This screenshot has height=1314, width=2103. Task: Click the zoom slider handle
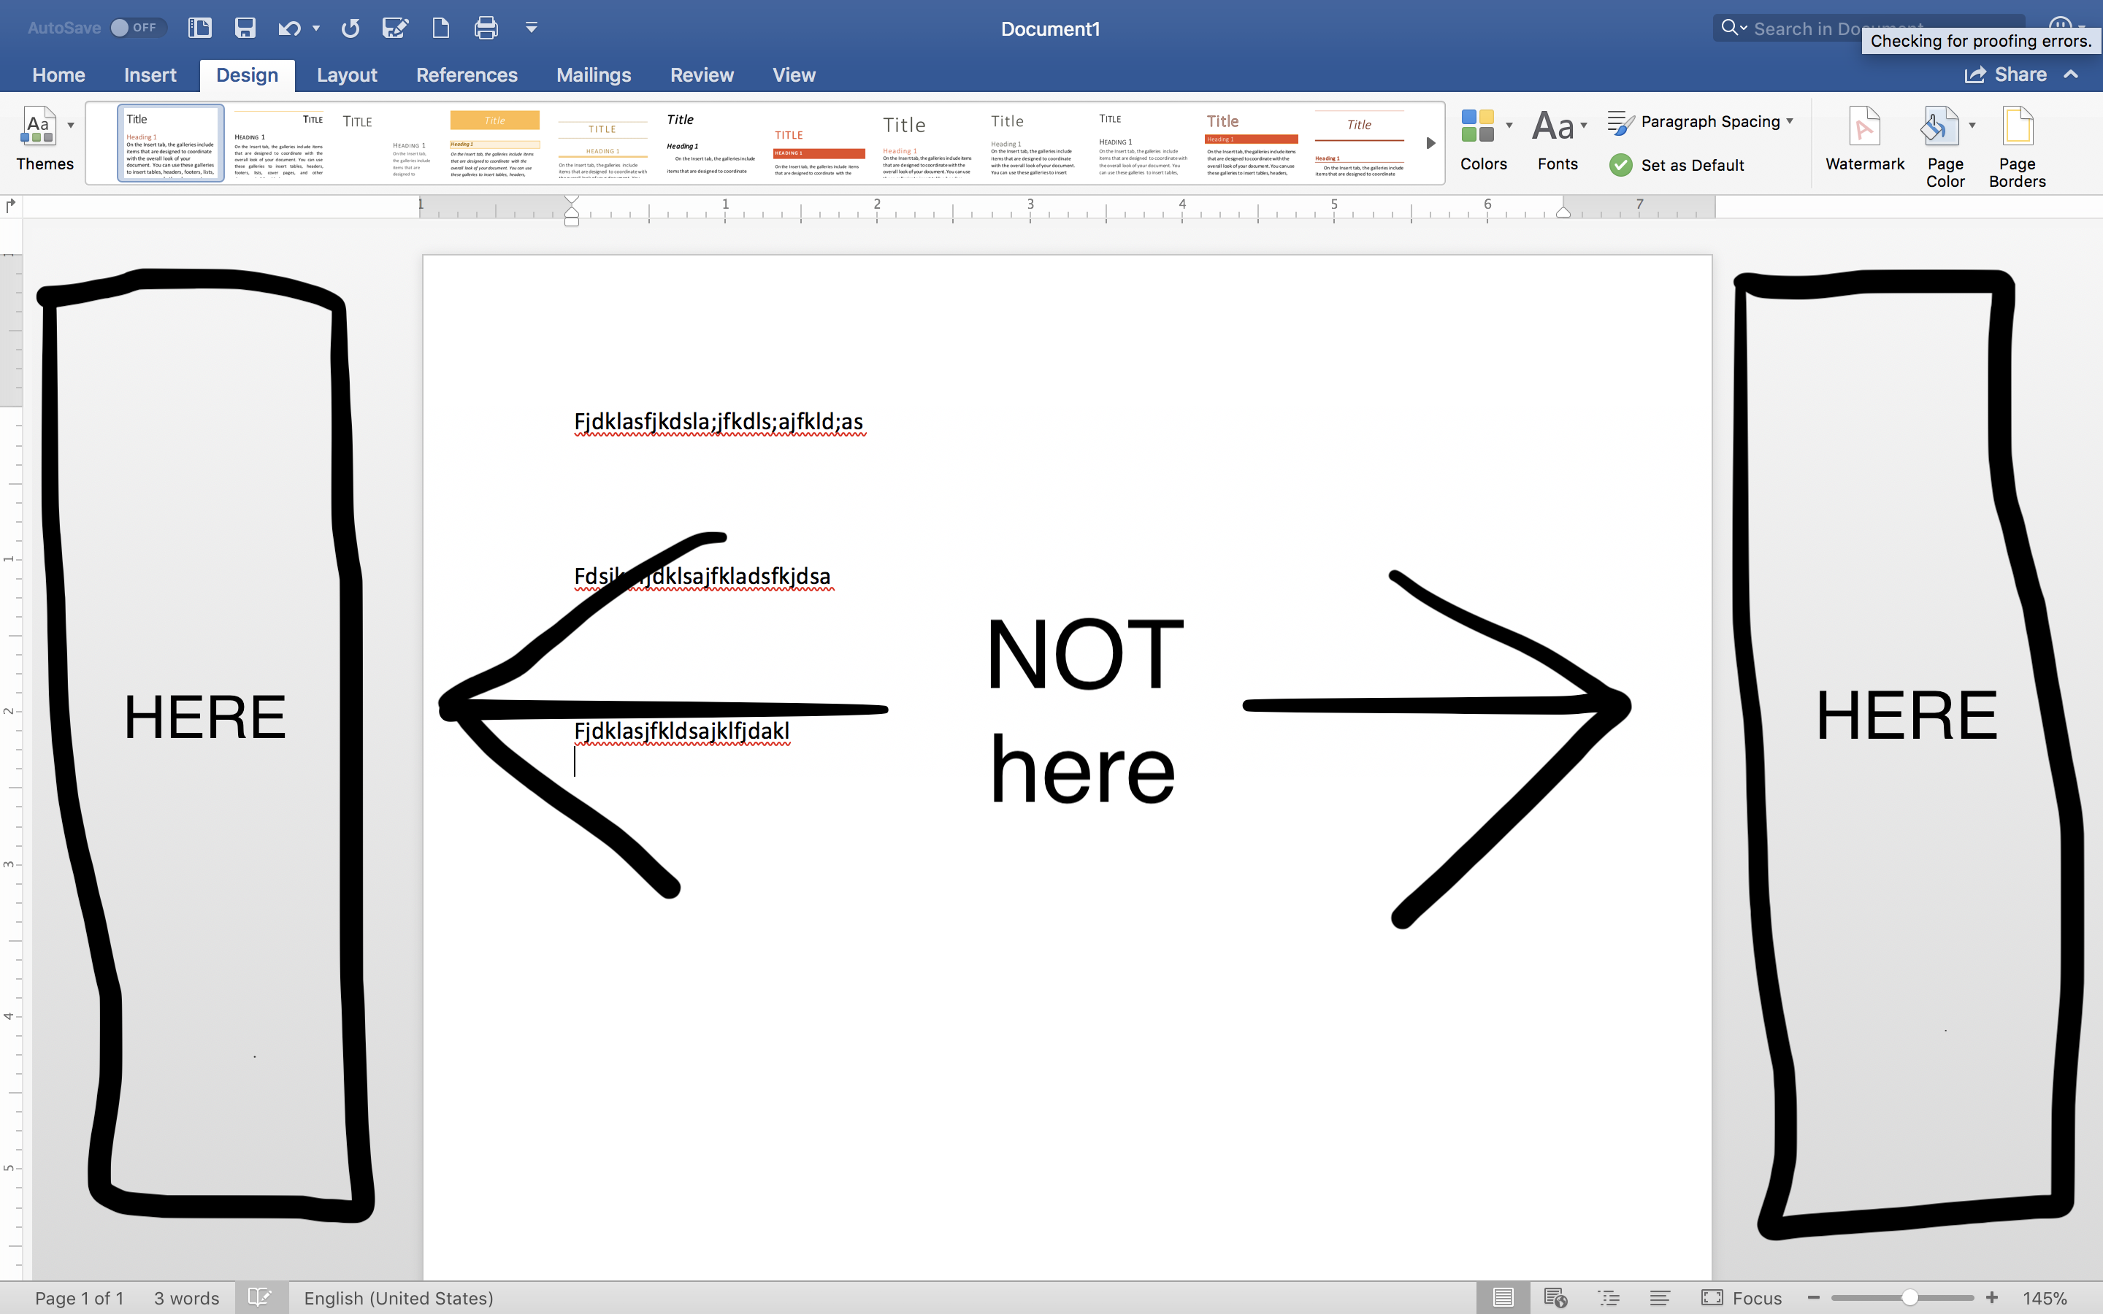tap(1909, 1297)
